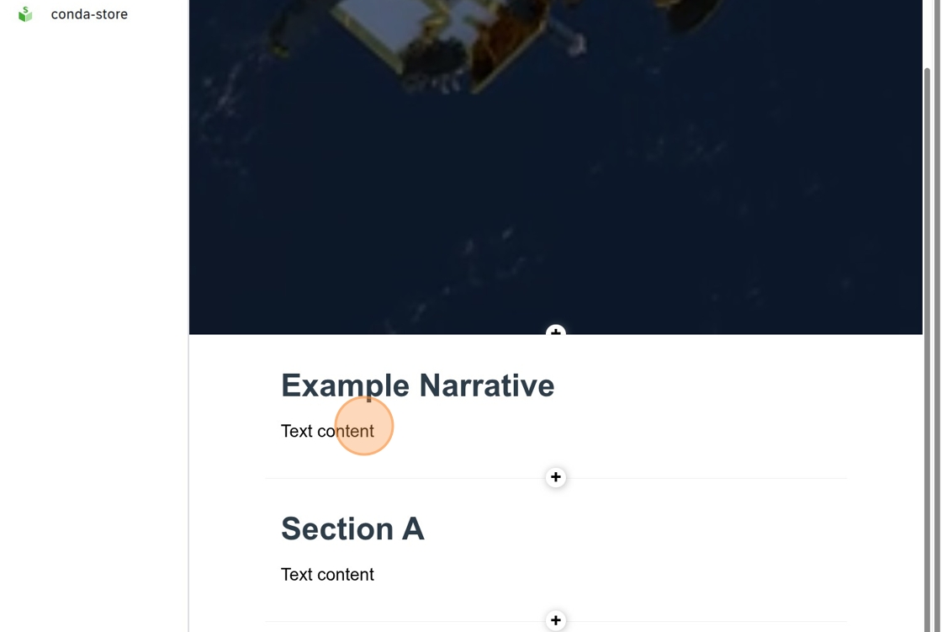
Task: Select the Text content paragraph under Section A
Action: pyautogui.click(x=327, y=574)
